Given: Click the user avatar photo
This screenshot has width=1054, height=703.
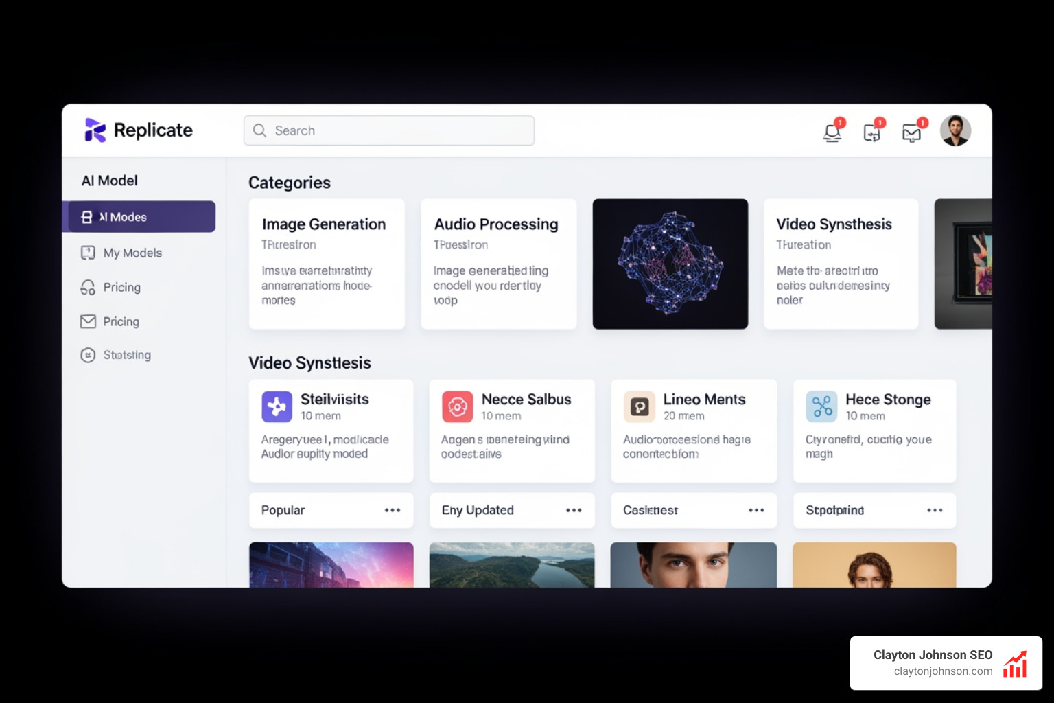Looking at the screenshot, I should [x=955, y=130].
